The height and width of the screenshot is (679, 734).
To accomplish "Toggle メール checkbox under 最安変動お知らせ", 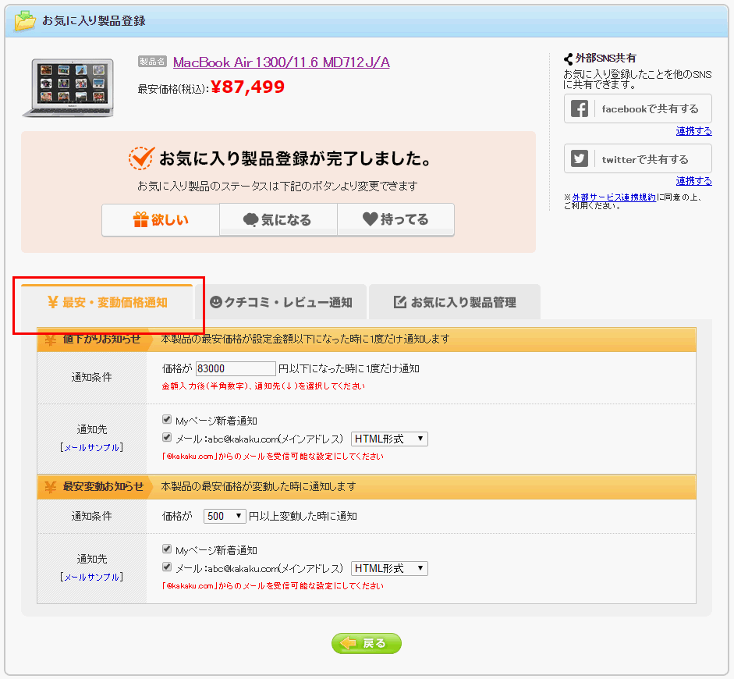I will point(167,567).
